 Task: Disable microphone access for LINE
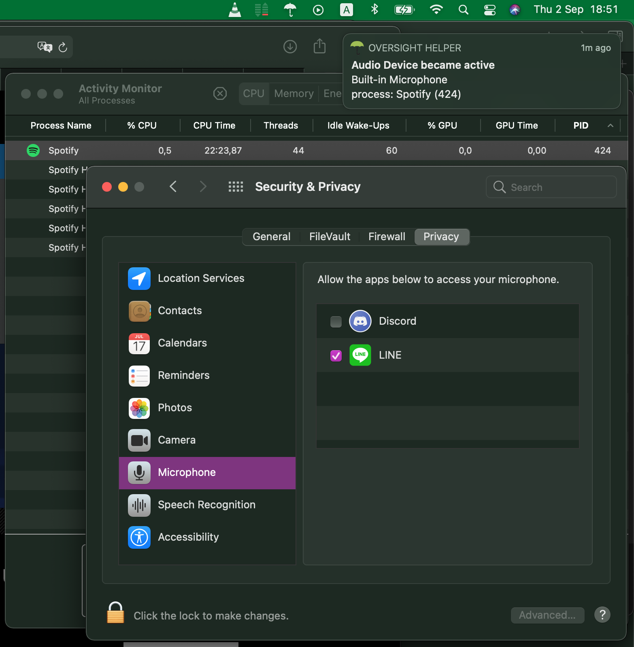(336, 355)
